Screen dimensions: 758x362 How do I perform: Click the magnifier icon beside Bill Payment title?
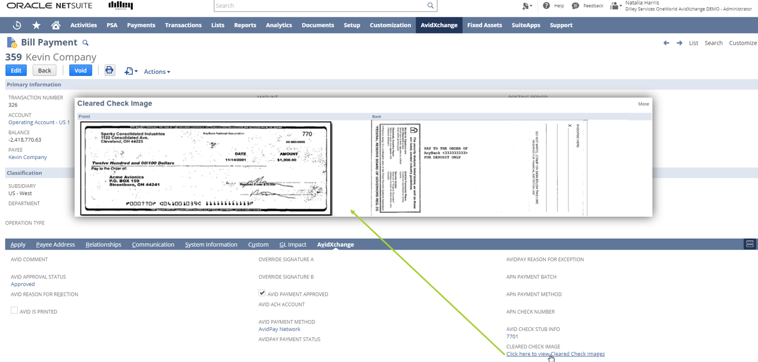pyautogui.click(x=86, y=43)
